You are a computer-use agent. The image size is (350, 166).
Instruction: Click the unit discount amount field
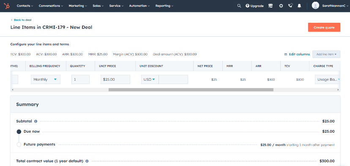coord(173,79)
